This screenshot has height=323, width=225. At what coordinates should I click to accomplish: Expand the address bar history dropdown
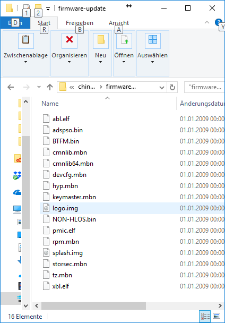[162, 88]
